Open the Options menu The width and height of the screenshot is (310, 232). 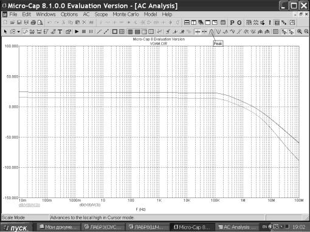69,15
